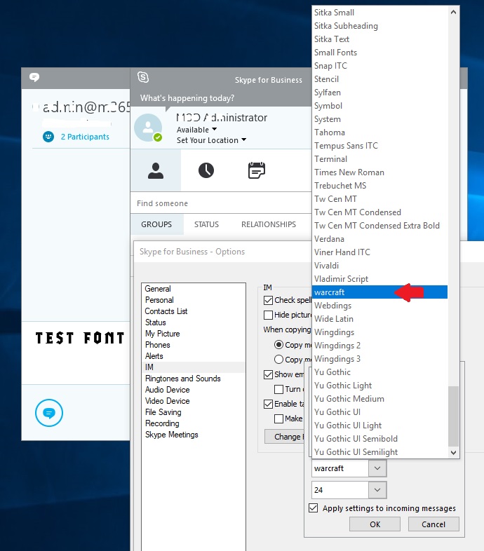Open the Conversations clock icon
Image resolution: width=484 pixels, height=551 pixels.
coord(206,170)
